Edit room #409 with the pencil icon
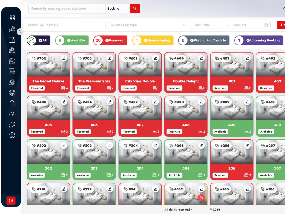This screenshot has width=285, height=214. 247,102
